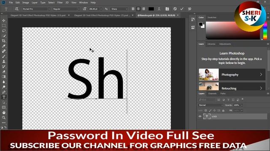Viewport: 270px width, 151px height.
Task: Select the Healing Brush tool
Action: pyautogui.click(x=4, y=51)
